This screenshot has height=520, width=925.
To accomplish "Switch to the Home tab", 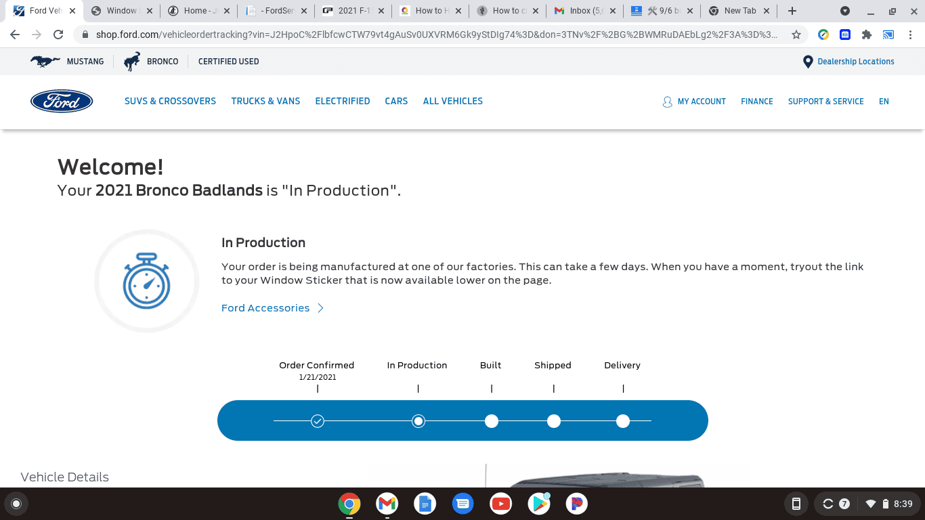I will 199,11.
